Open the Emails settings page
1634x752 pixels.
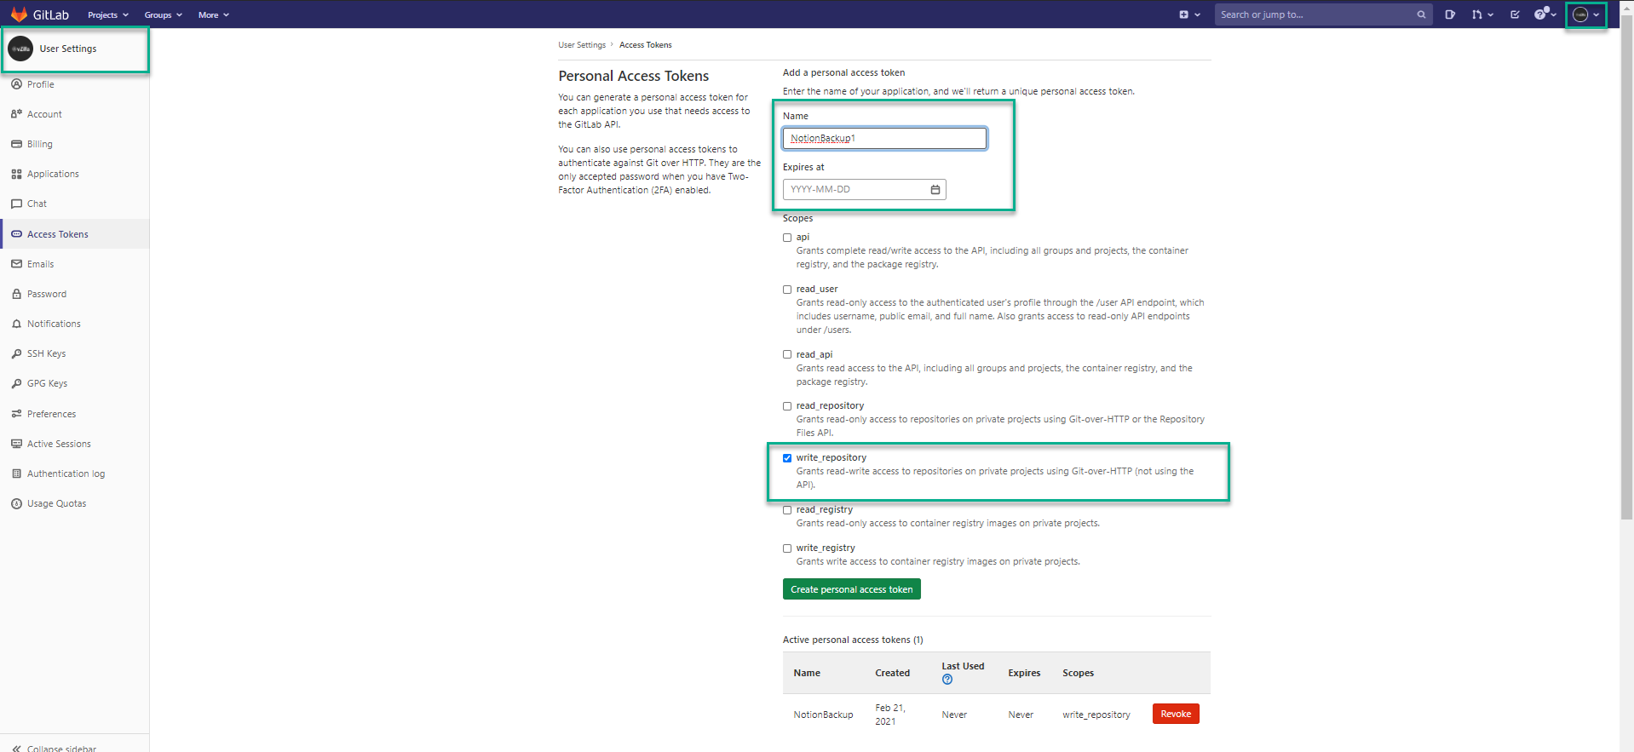coord(40,264)
